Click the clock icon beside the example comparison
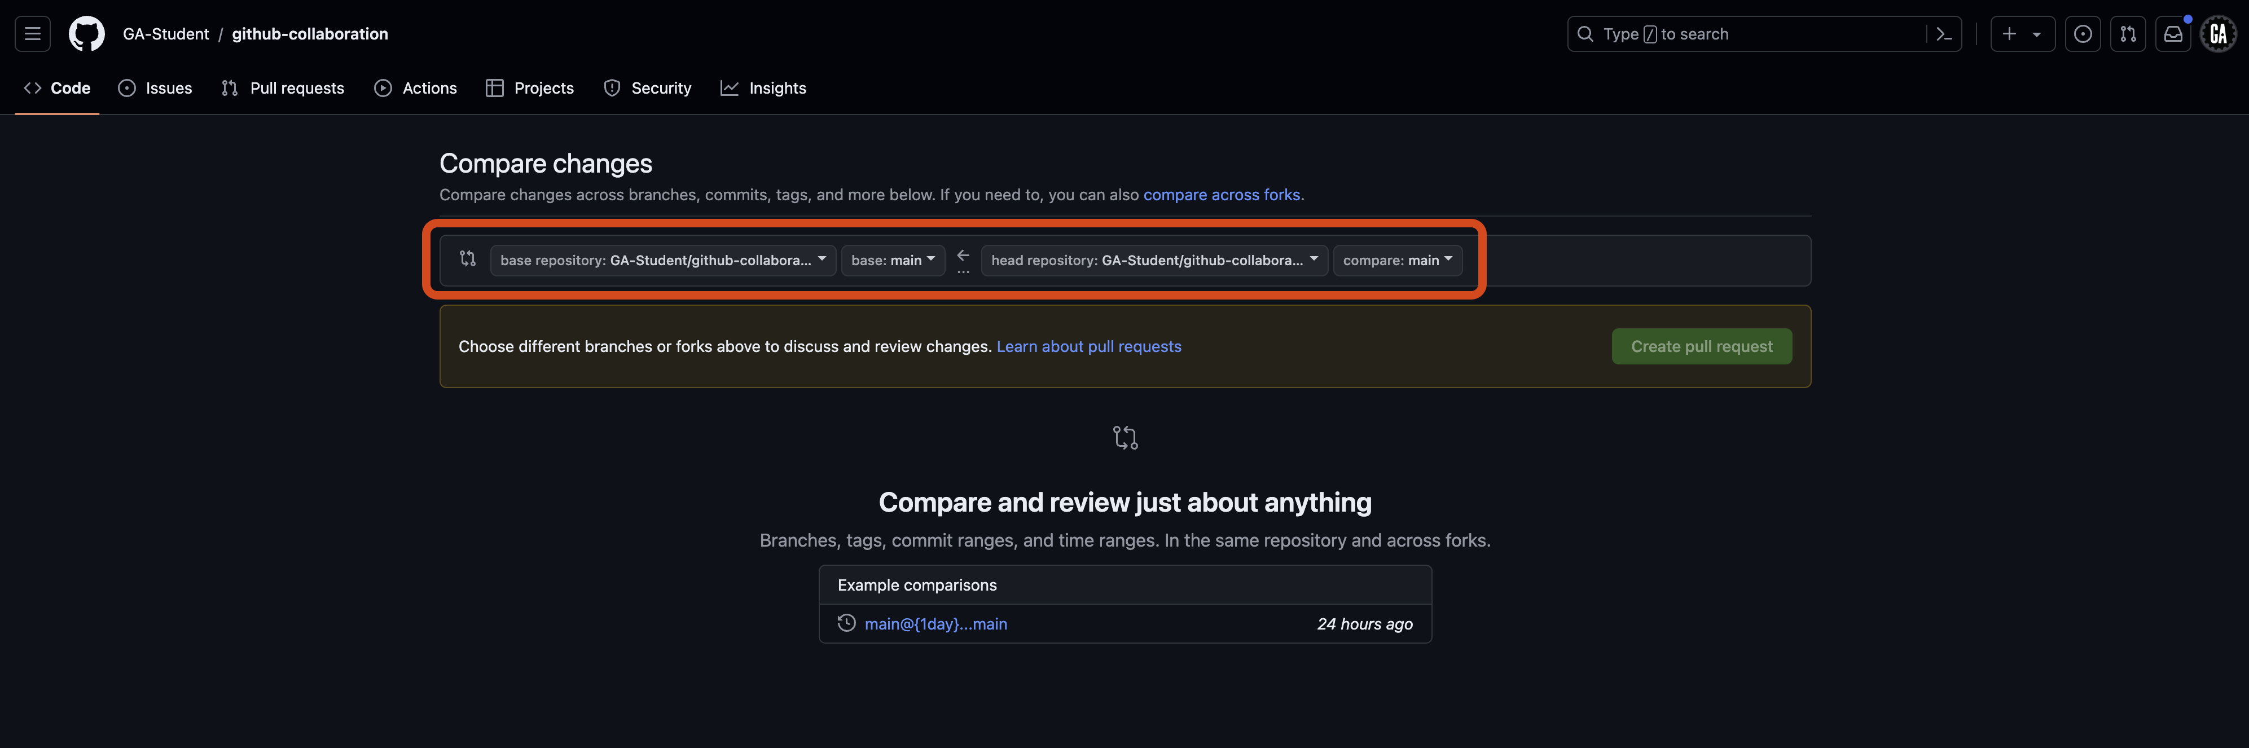Image resolution: width=2249 pixels, height=748 pixels. pyautogui.click(x=845, y=623)
